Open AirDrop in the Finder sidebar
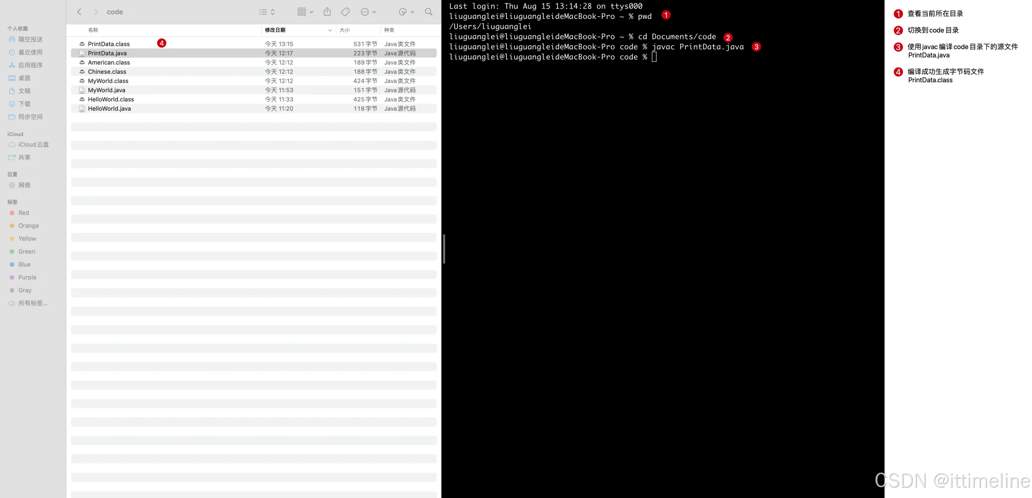This screenshot has height=498, width=1032. pos(30,40)
